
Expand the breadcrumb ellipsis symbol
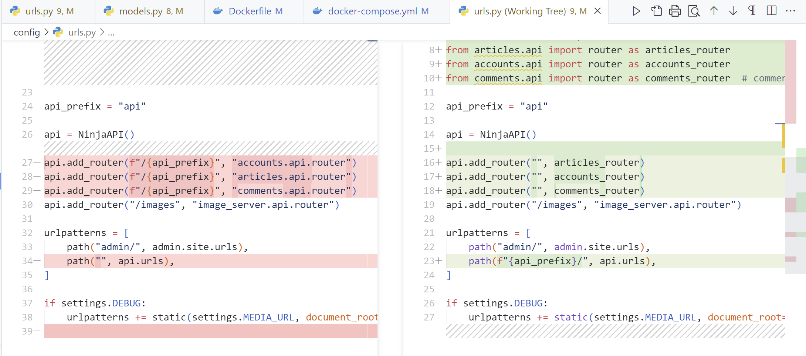pos(111,33)
